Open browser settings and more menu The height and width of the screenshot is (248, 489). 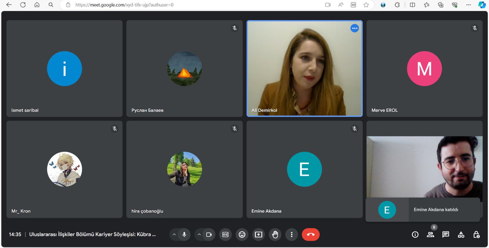(469, 5)
